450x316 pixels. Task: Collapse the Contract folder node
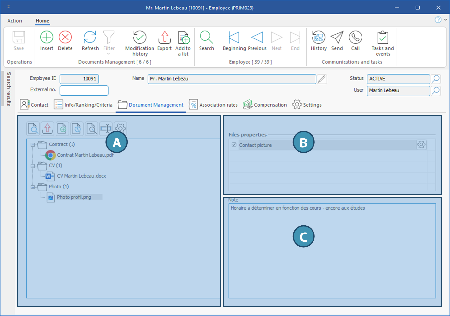click(33, 145)
